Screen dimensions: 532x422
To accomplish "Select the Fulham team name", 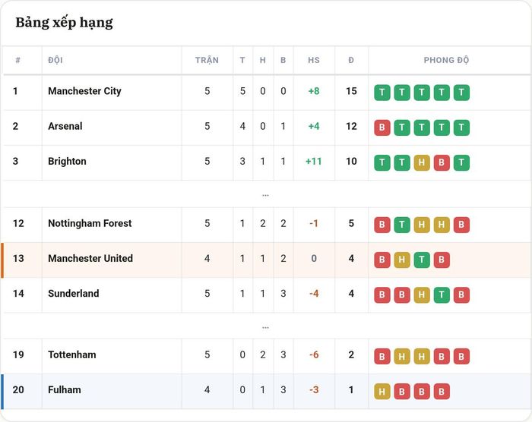I will (65, 390).
